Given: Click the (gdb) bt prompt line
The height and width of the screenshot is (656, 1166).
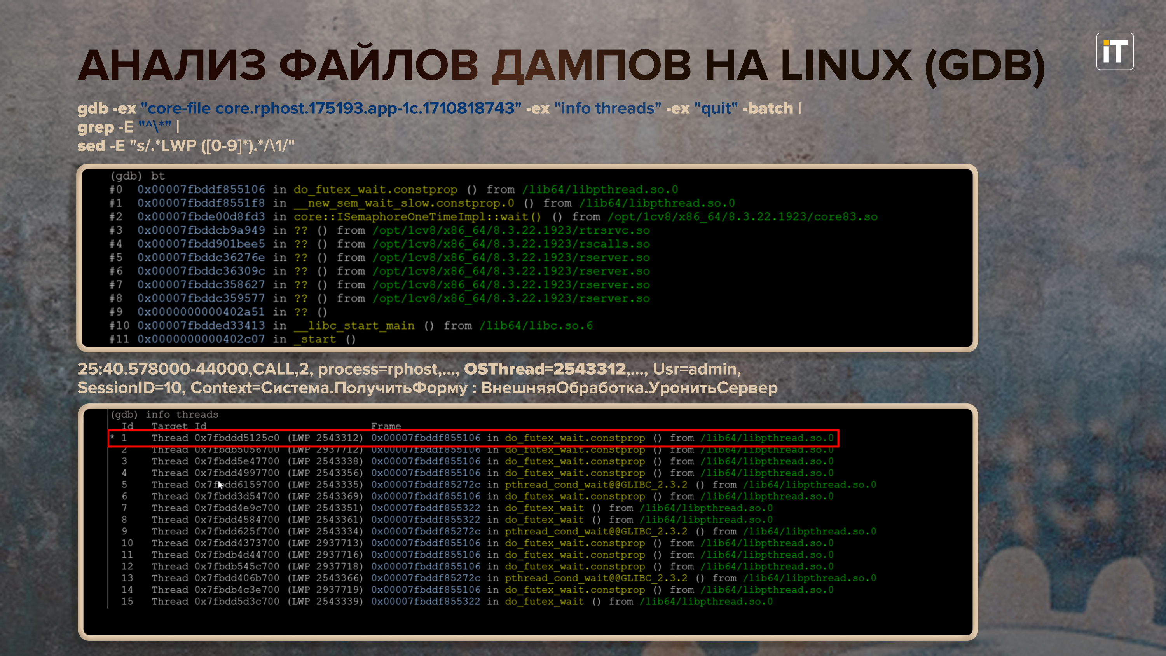Looking at the screenshot, I should (138, 176).
